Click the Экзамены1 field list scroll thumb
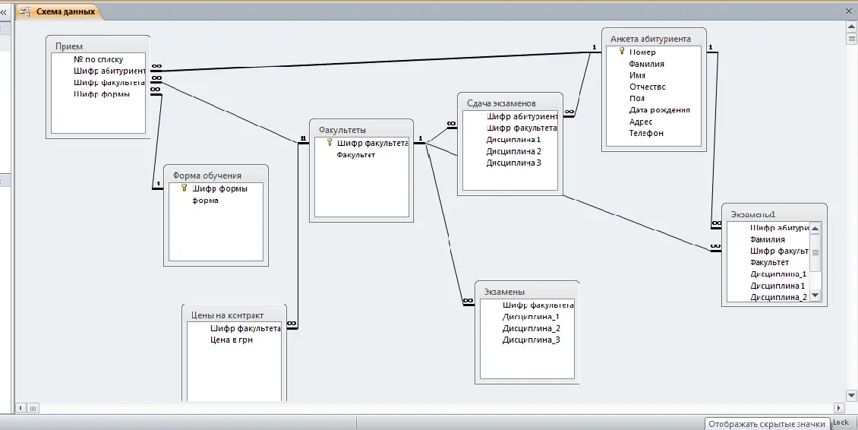The image size is (858, 430). pyautogui.click(x=815, y=252)
